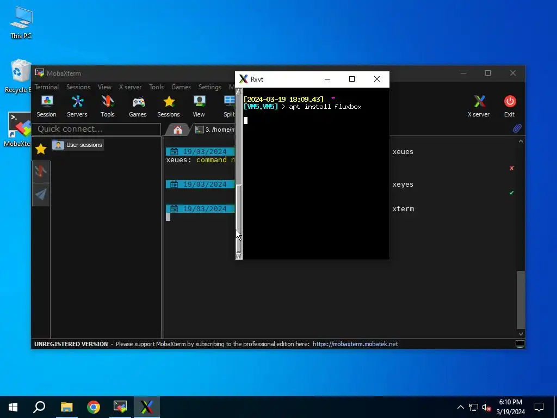The height and width of the screenshot is (418, 557).
Task: Click the xeues command text
Action: point(403,152)
